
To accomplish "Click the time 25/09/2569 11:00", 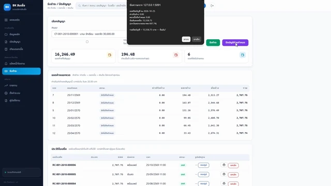I will tap(156, 175).
